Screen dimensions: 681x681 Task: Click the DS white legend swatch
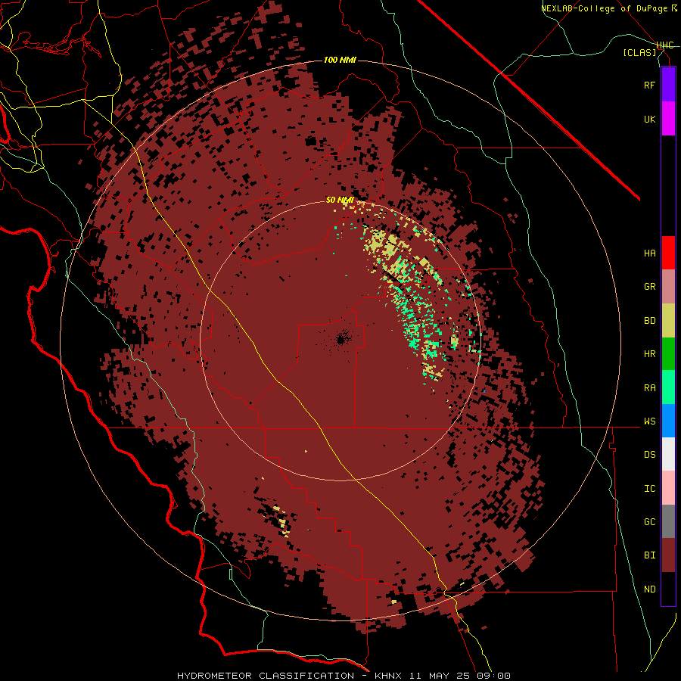tap(668, 454)
